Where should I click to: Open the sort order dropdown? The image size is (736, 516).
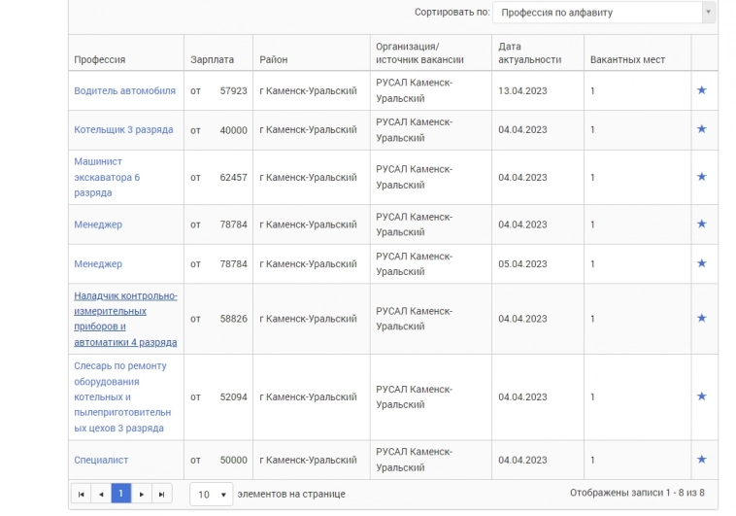click(x=603, y=13)
